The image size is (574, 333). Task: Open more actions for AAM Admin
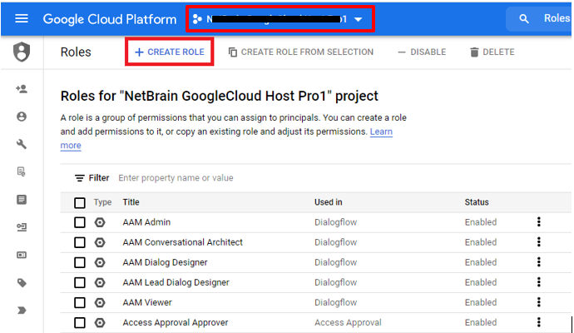[x=538, y=221]
